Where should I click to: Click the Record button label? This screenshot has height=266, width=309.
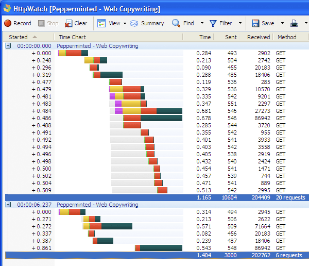[x=22, y=23]
